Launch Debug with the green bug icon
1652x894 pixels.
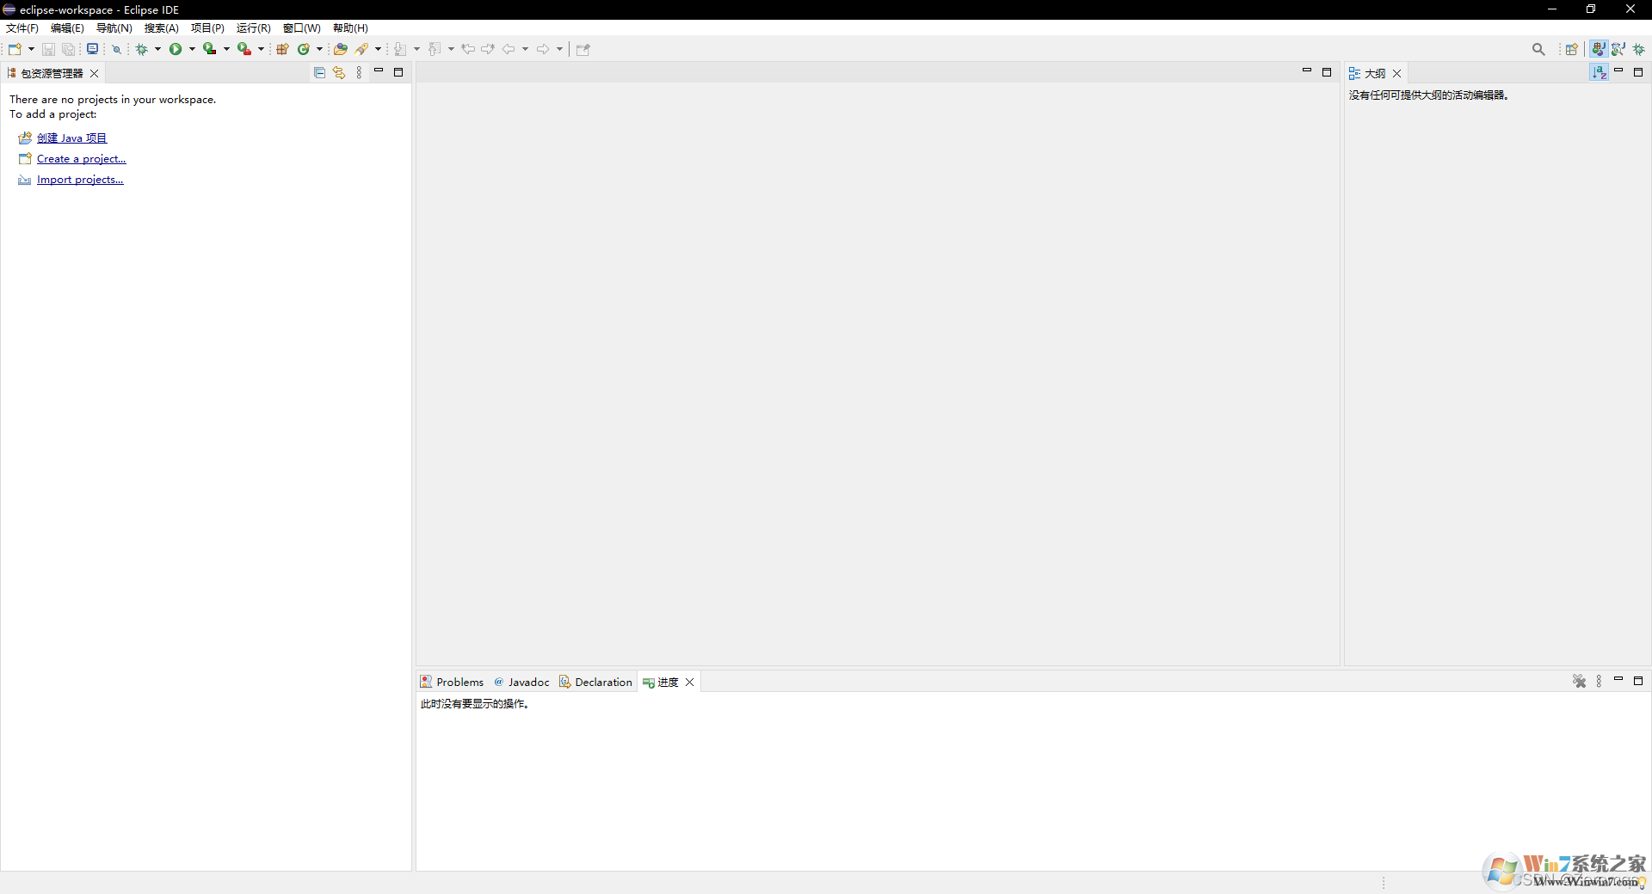tap(142, 49)
